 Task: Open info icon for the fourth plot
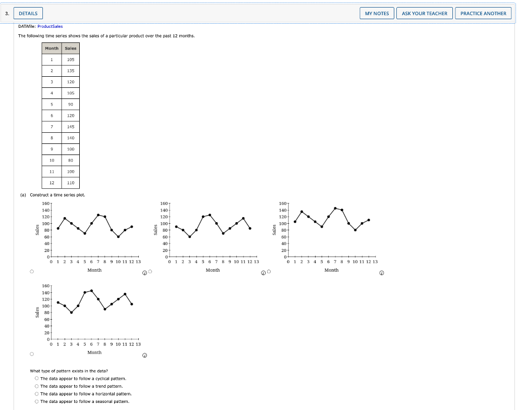pos(144,355)
